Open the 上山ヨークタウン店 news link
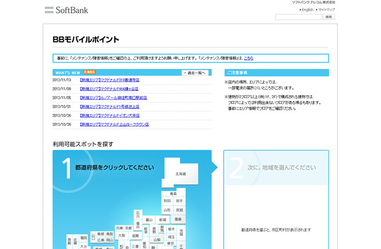Screen dimensions: 381x249 point(114,125)
